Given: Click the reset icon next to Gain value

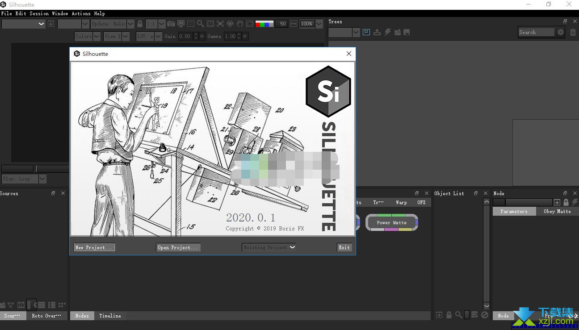Looking at the screenshot, I should point(202,36).
